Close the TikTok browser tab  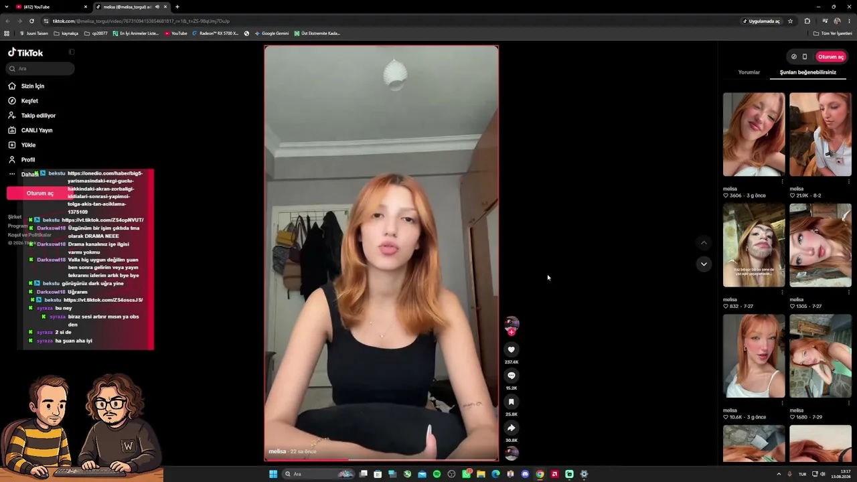point(165,7)
